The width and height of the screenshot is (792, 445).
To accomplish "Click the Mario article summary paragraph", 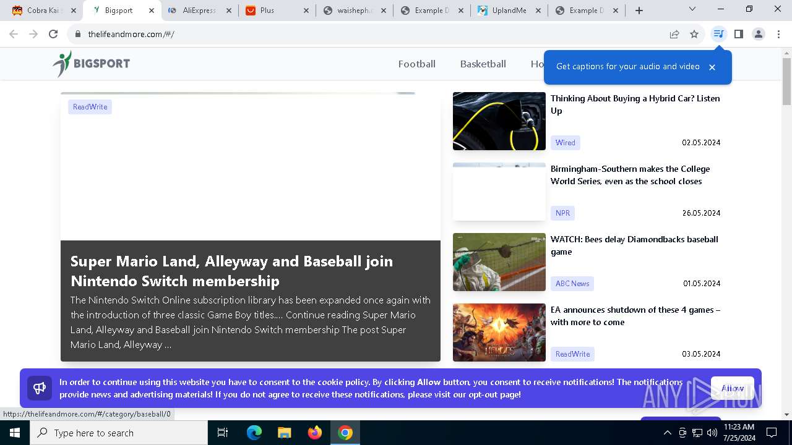I will 251,323.
